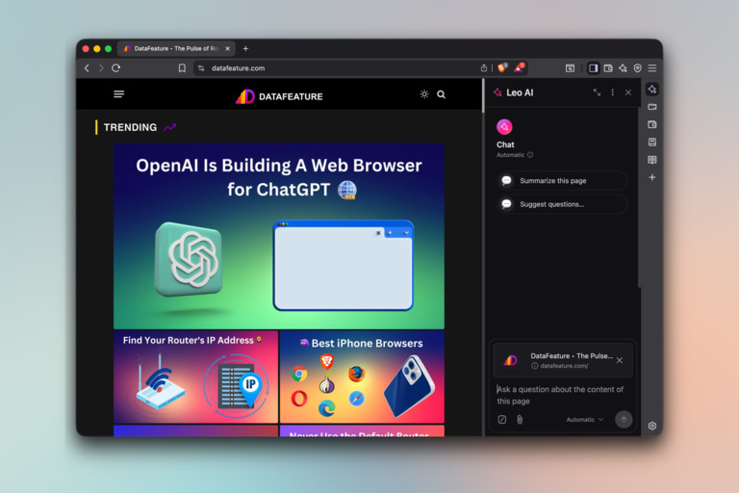Open the Leo AI toolbar star icon
The height and width of the screenshot is (493, 739).
[623, 68]
